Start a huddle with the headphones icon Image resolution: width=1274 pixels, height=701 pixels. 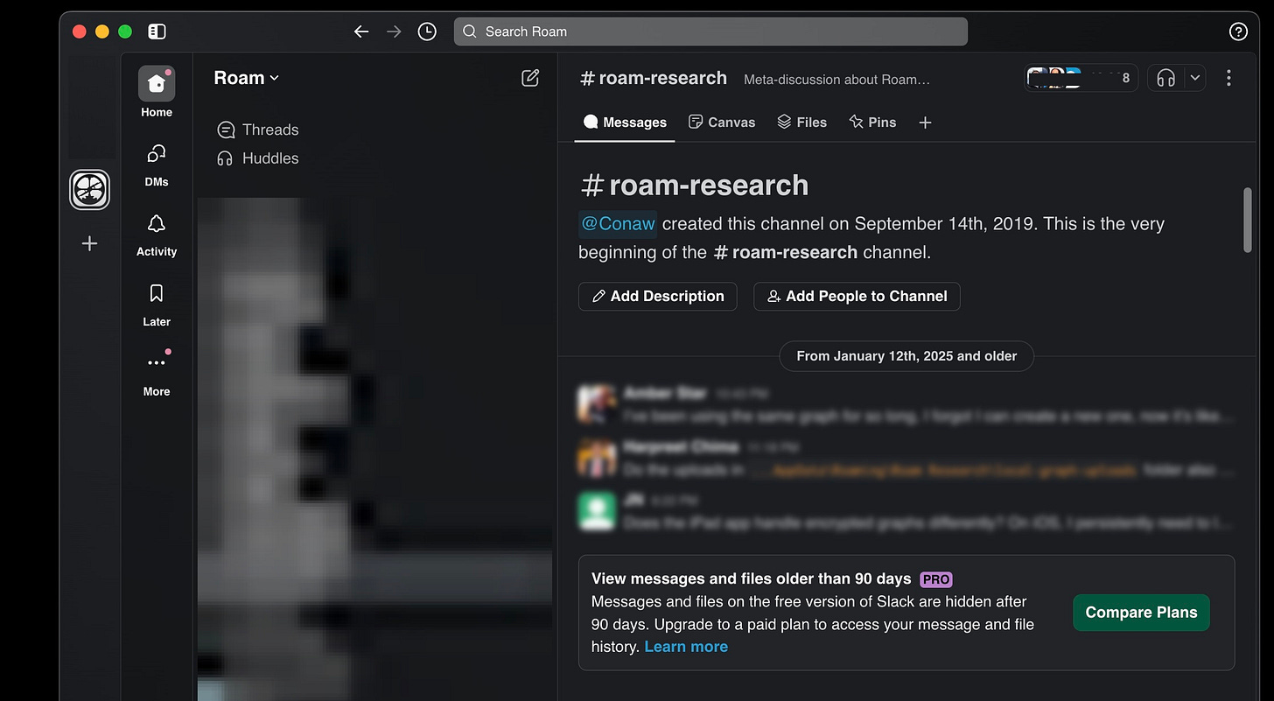click(1165, 78)
